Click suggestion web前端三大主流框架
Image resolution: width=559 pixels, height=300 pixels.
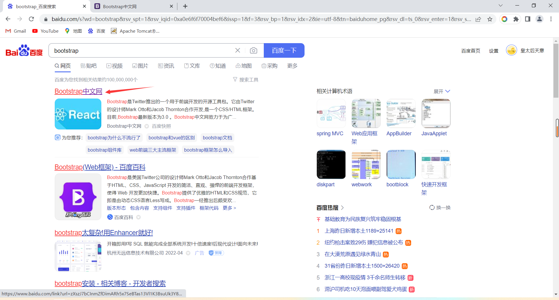point(153,150)
